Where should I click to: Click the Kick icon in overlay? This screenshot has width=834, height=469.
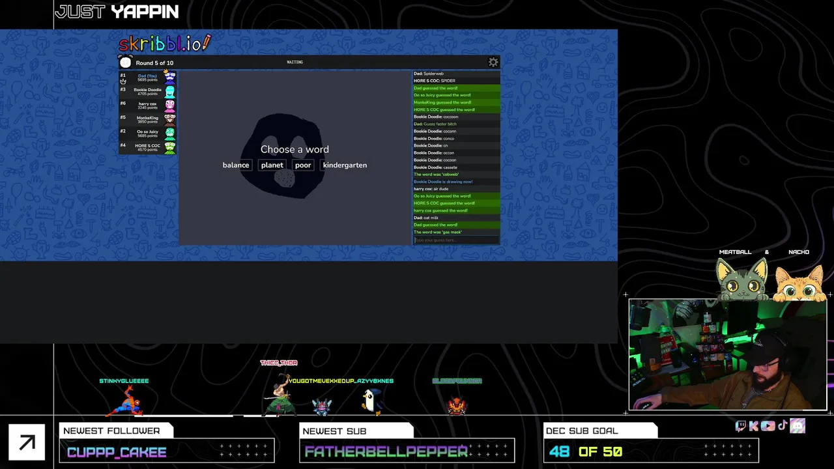click(754, 426)
